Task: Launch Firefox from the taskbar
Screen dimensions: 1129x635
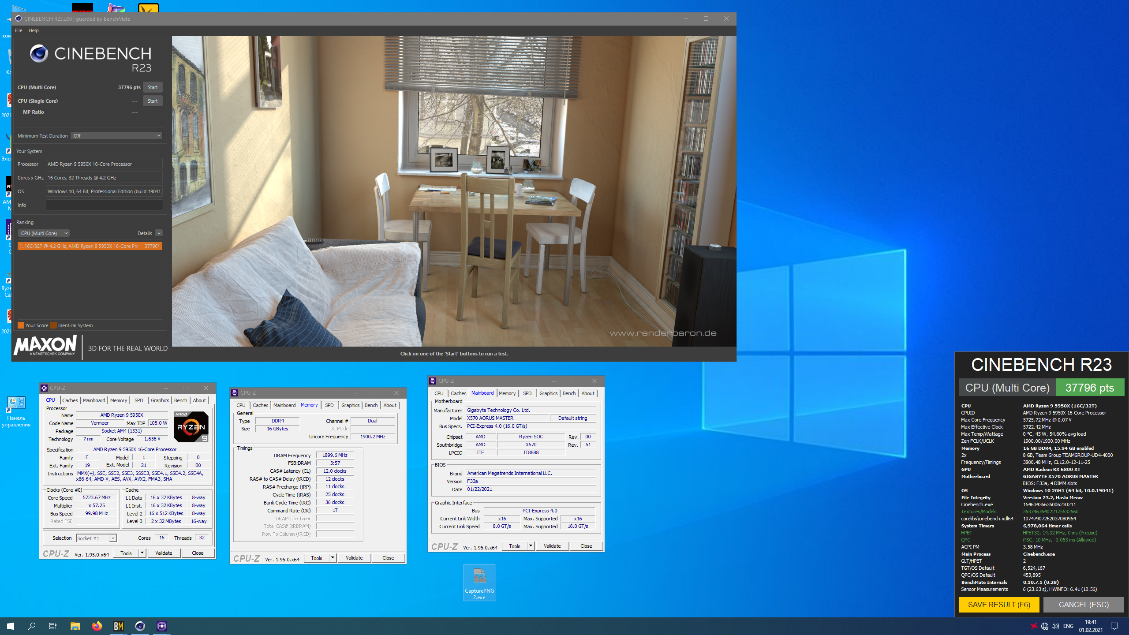Action: pos(97,626)
